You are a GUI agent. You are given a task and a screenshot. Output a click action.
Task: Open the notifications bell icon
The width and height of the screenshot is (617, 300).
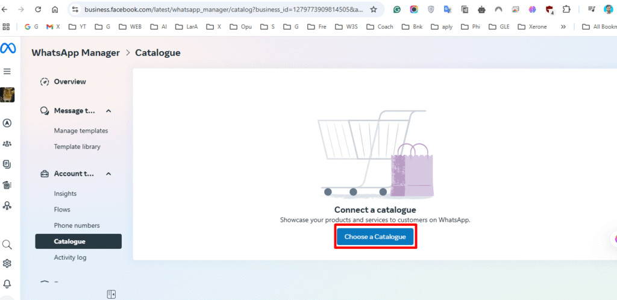pyautogui.click(x=7, y=284)
